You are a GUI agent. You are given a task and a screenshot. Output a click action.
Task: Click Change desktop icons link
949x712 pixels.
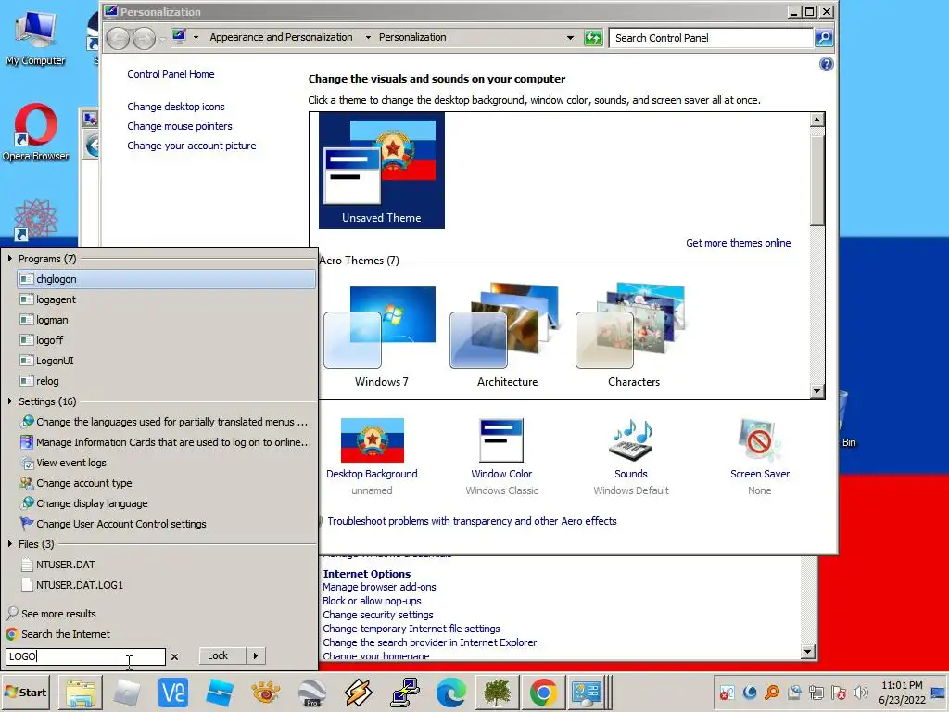tap(175, 107)
